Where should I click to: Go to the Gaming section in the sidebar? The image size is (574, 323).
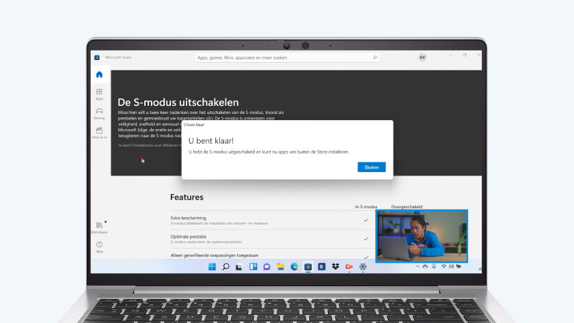99,113
